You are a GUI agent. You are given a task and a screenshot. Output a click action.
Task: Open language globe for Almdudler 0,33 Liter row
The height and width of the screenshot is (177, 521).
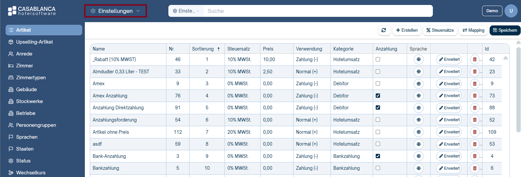click(418, 72)
